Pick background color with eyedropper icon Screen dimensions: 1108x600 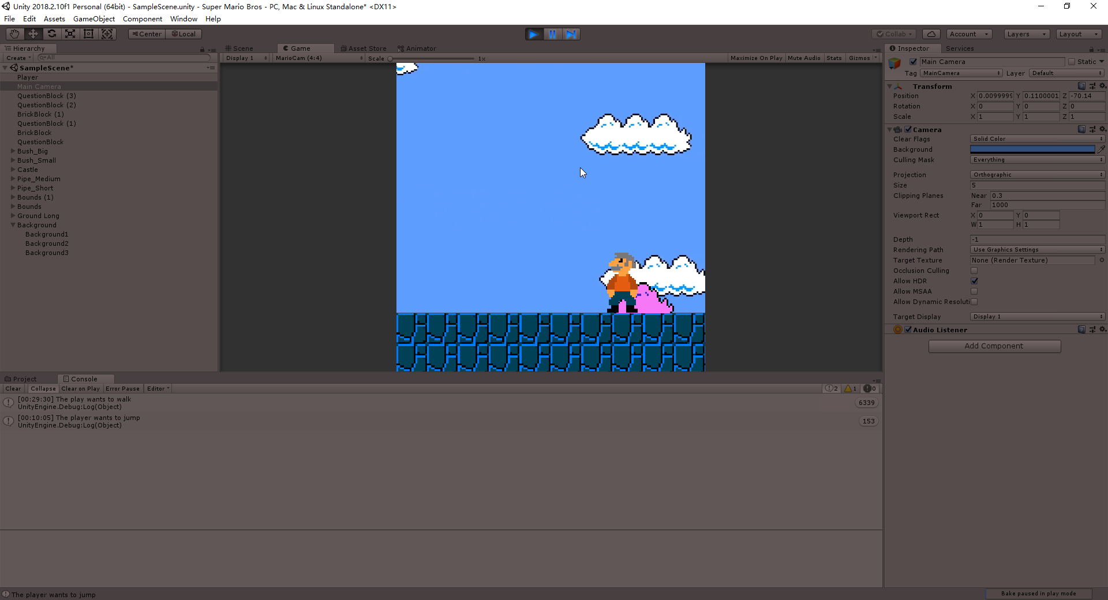(x=1101, y=149)
